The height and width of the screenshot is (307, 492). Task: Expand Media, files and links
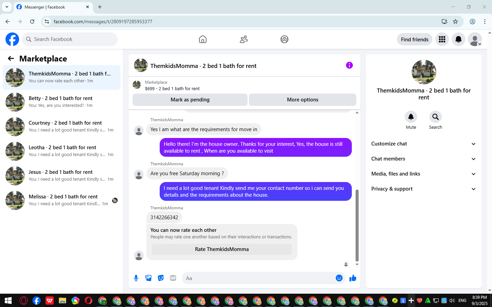click(x=424, y=174)
